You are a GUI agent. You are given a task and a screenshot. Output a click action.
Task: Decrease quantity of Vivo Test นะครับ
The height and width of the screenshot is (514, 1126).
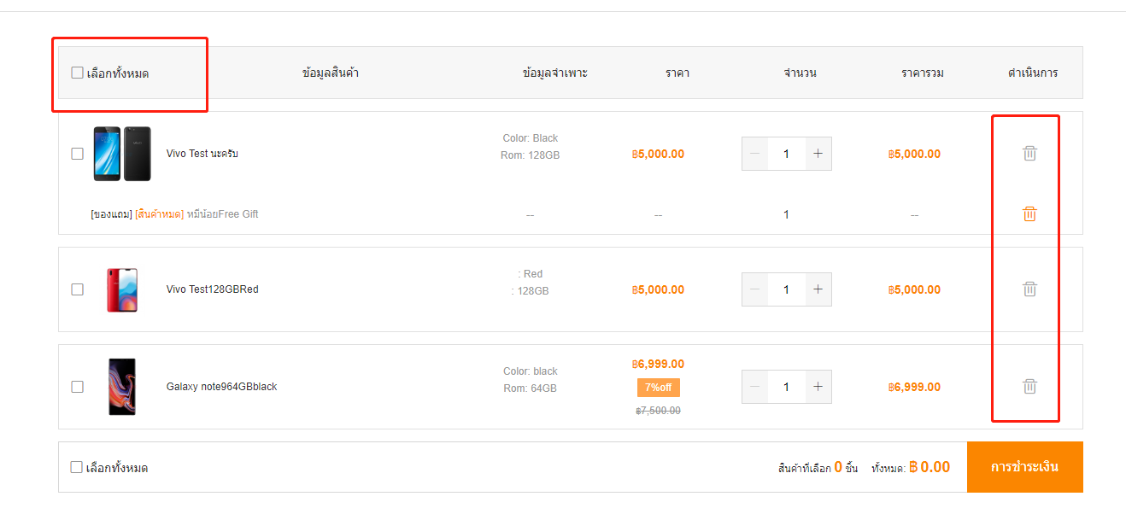pyautogui.click(x=755, y=154)
